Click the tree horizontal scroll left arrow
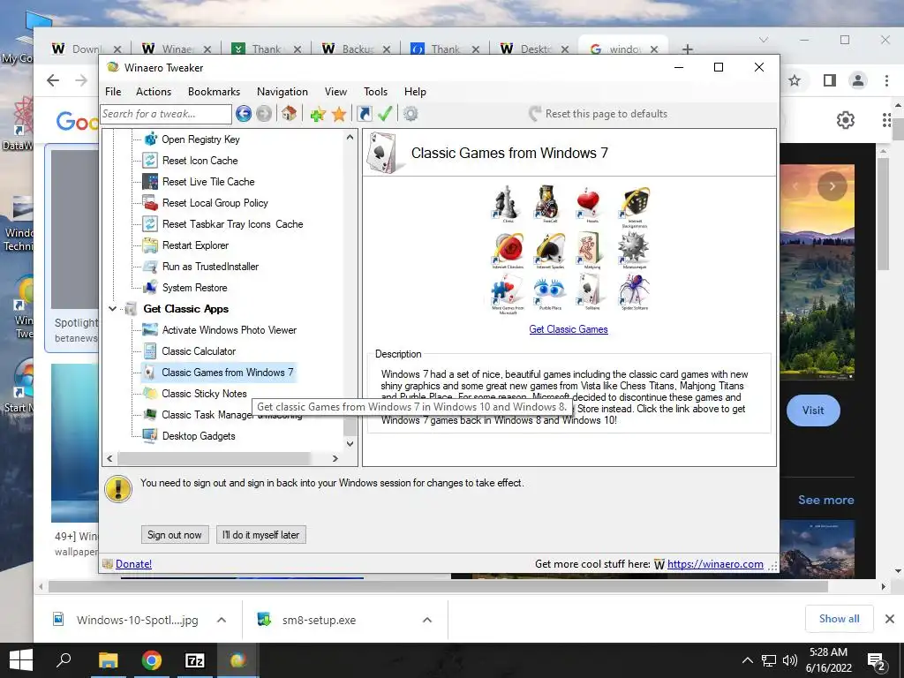This screenshot has width=904, height=678. tap(110, 458)
